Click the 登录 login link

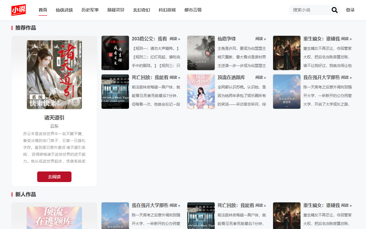tap(350, 10)
